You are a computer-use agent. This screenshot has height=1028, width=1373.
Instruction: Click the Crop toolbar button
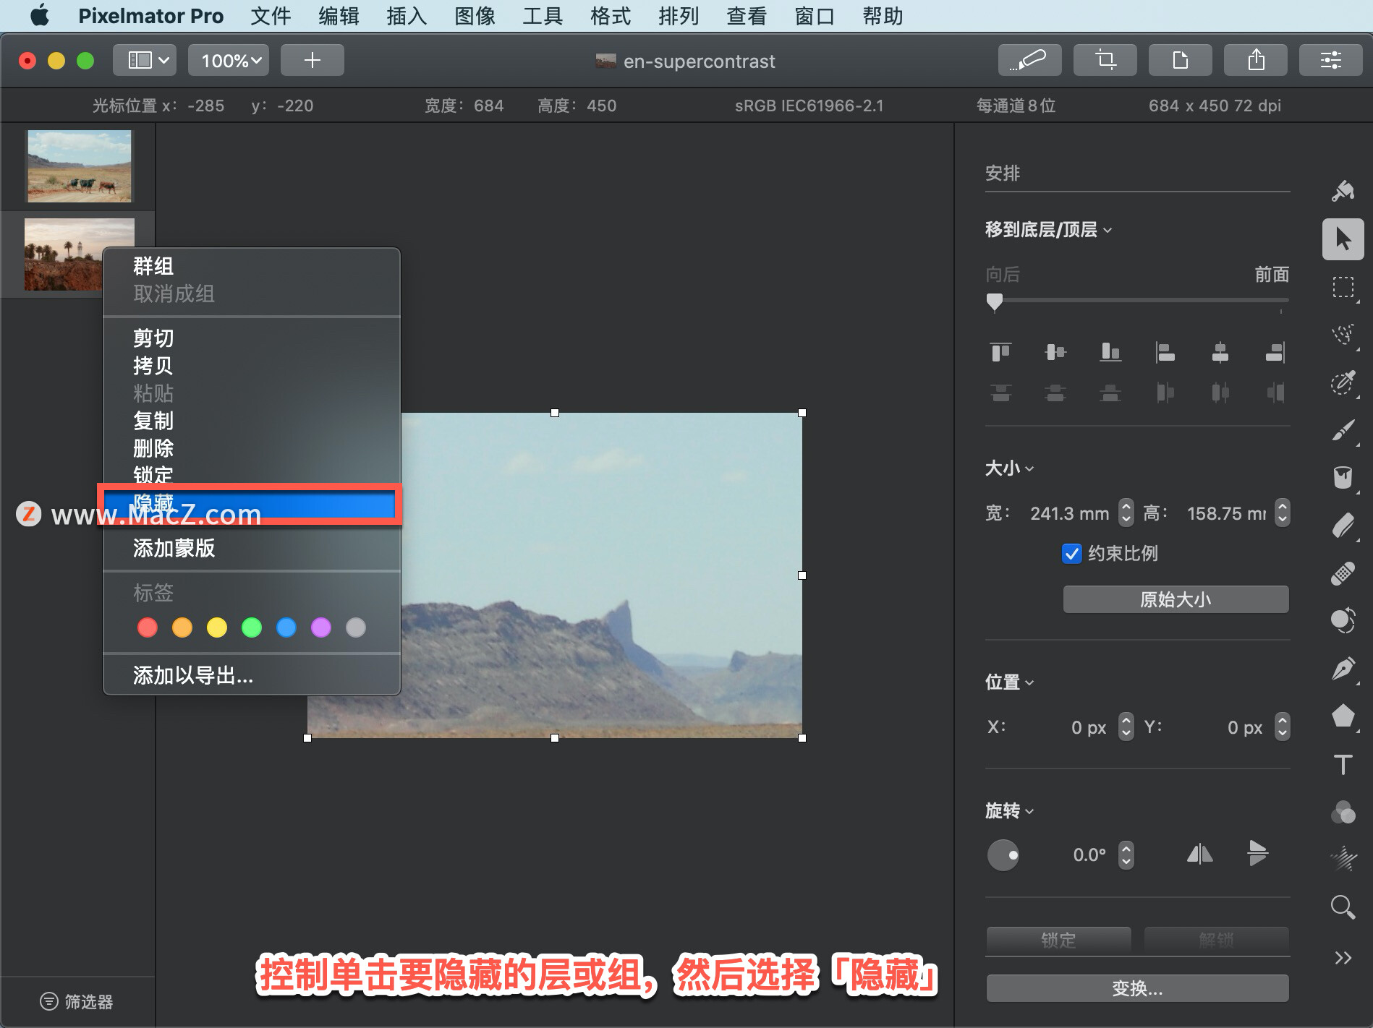pos(1105,60)
